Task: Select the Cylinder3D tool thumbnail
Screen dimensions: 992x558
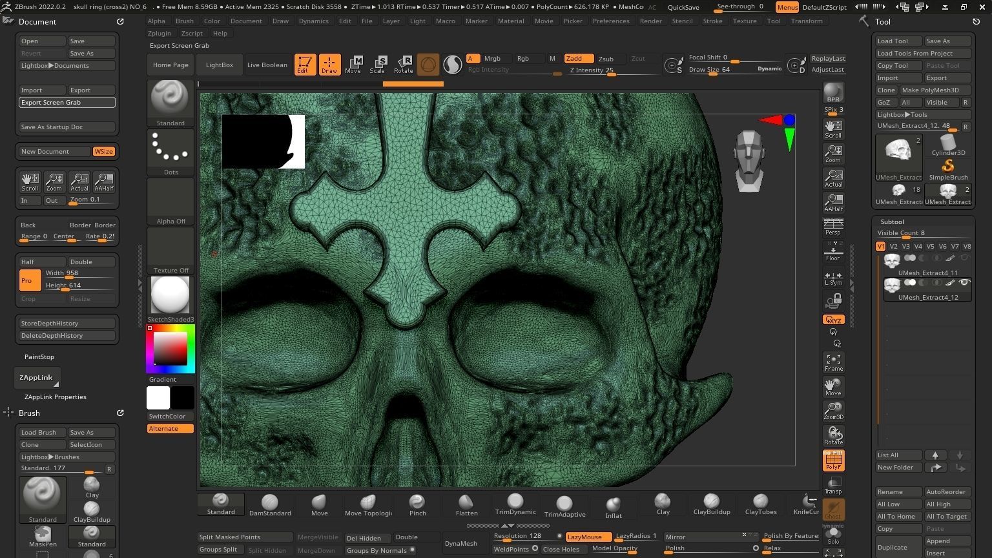Action: (x=948, y=145)
